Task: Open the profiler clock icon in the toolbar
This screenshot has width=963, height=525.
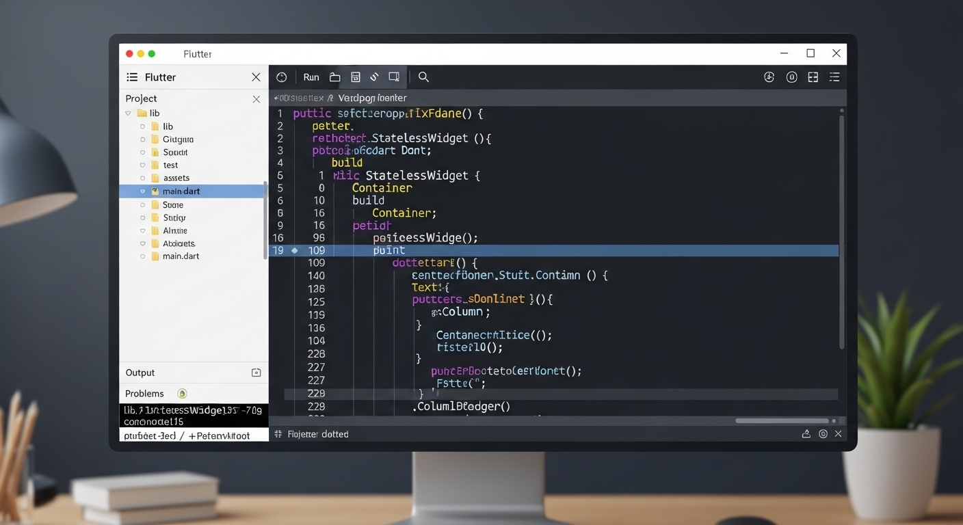Action: (281, 77)
